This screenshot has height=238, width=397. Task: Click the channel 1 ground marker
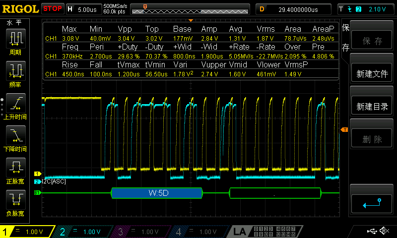click(x=38, y=174)
